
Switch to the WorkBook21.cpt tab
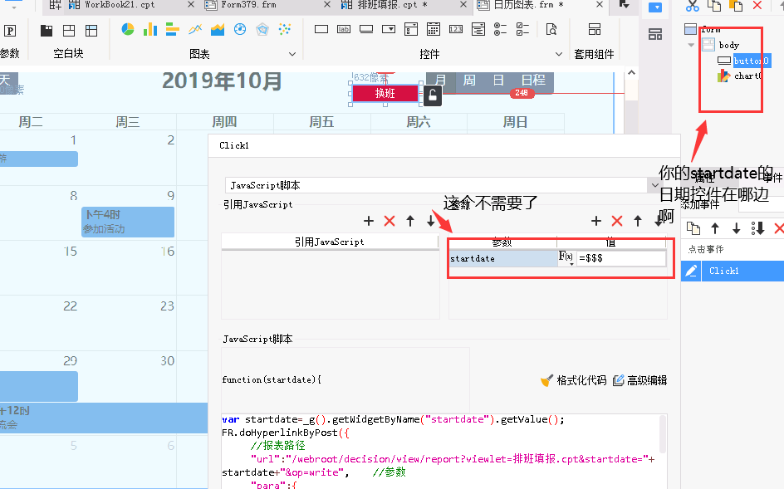(x=119, y=5)
